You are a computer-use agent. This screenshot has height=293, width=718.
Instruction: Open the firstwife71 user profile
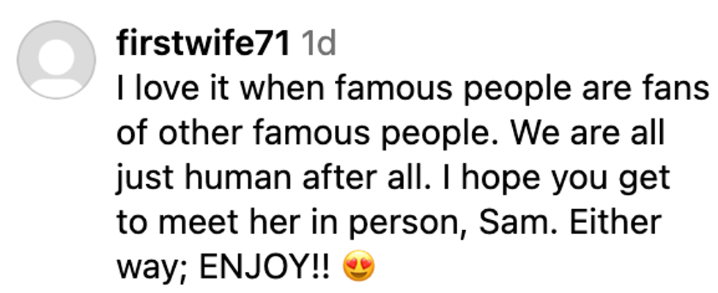point(202,45)
